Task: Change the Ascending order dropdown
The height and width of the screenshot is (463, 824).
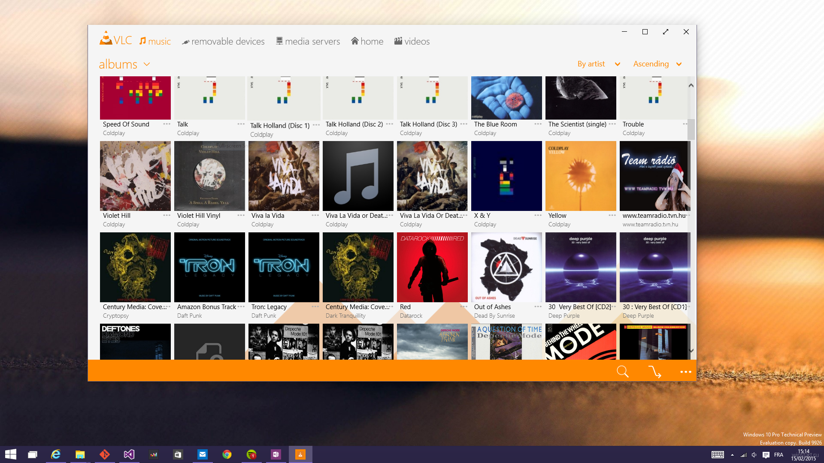Action: 657,64
